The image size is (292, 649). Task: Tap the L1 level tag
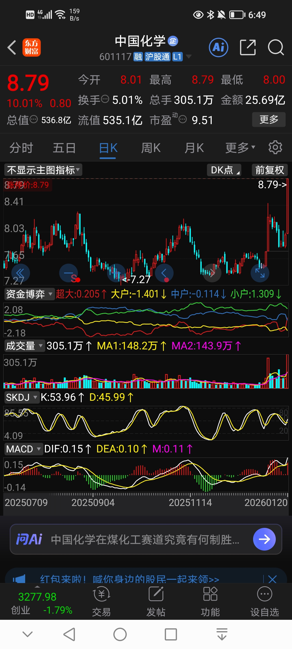coord(177,57)
